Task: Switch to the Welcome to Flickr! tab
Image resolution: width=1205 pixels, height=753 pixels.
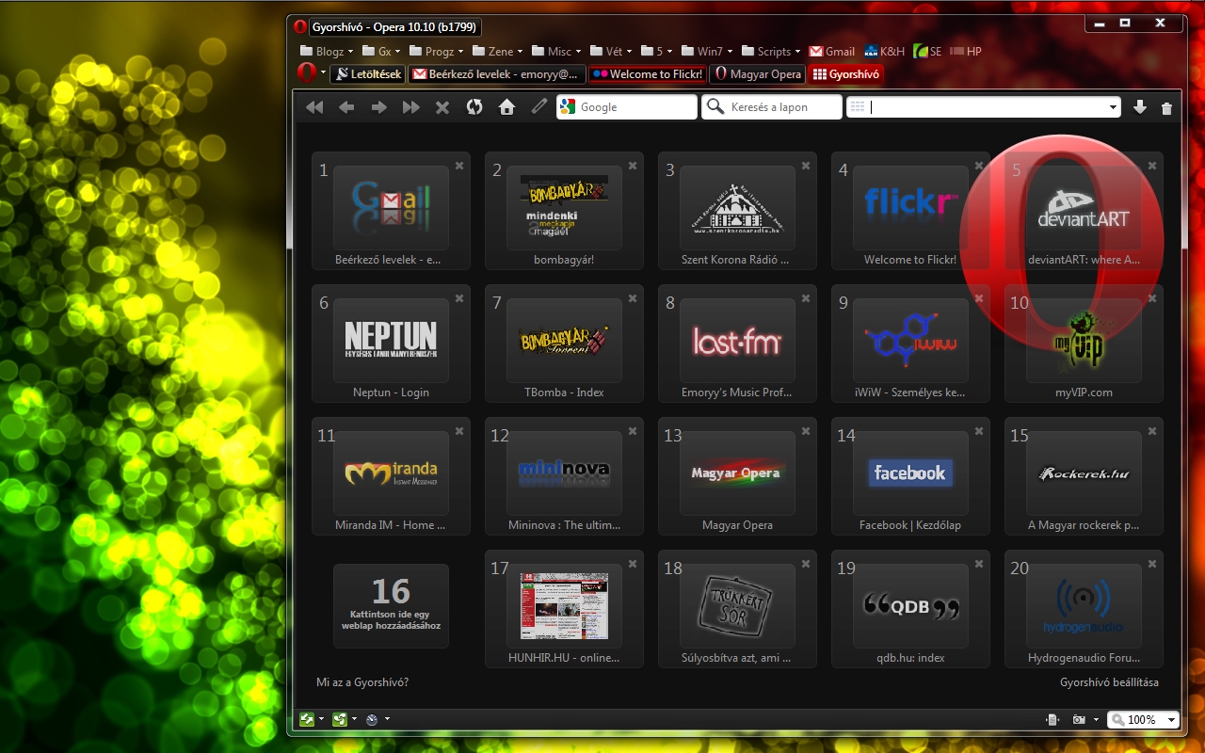Action: click(648, 74)
